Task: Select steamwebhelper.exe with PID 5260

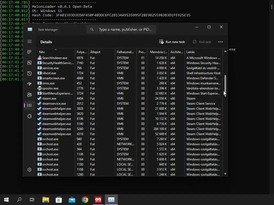Action: 130,129
